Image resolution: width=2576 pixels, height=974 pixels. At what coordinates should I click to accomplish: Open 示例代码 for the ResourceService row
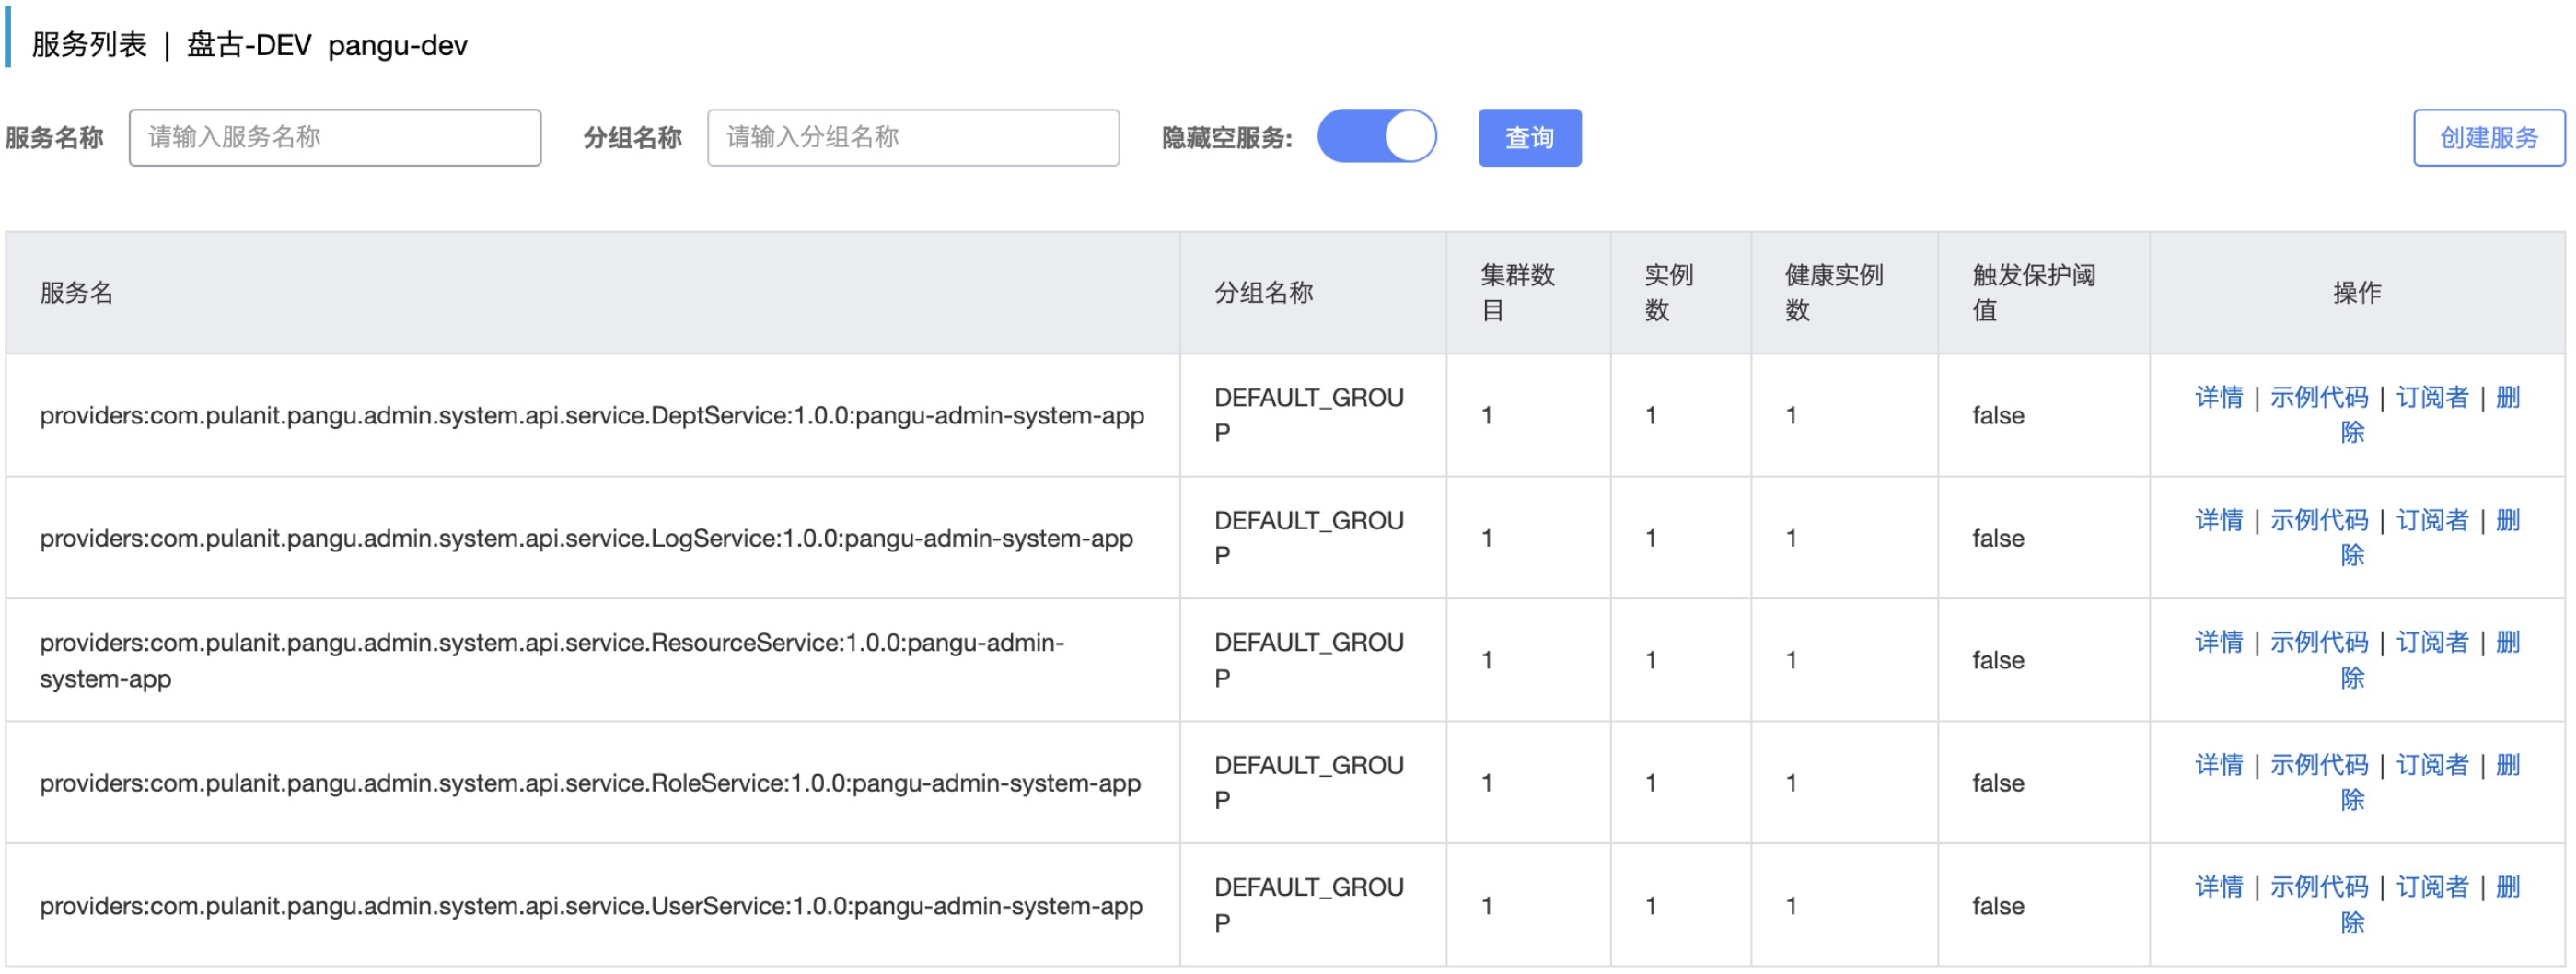[2318, 643]
